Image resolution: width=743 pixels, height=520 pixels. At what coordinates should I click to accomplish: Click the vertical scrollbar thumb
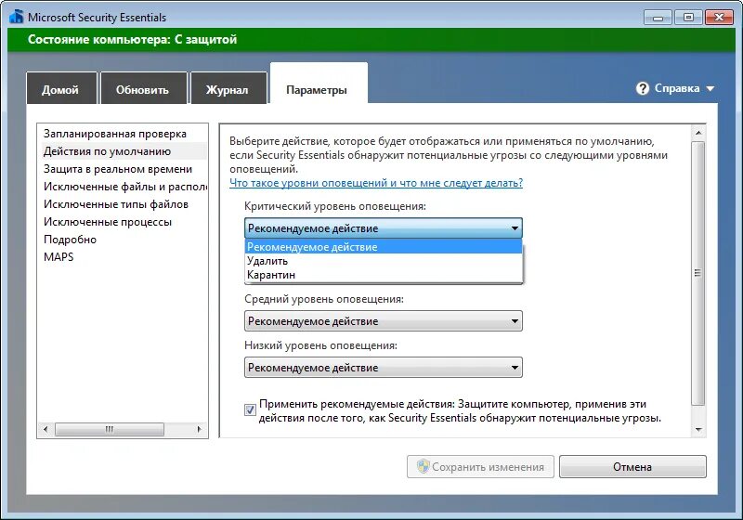pos(698,273)
